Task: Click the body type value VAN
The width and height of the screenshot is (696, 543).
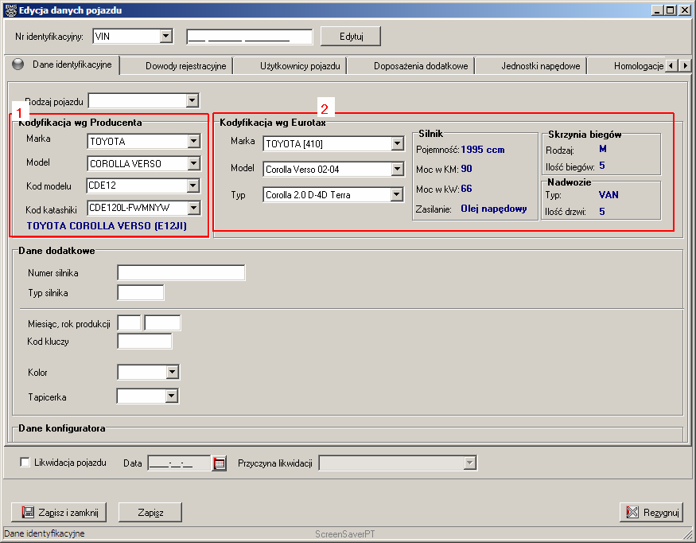Action: [x=609, y=194]
